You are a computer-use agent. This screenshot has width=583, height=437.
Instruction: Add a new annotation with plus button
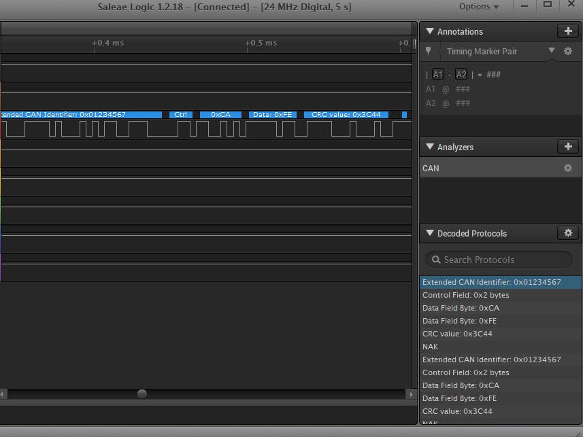point(568,31)
